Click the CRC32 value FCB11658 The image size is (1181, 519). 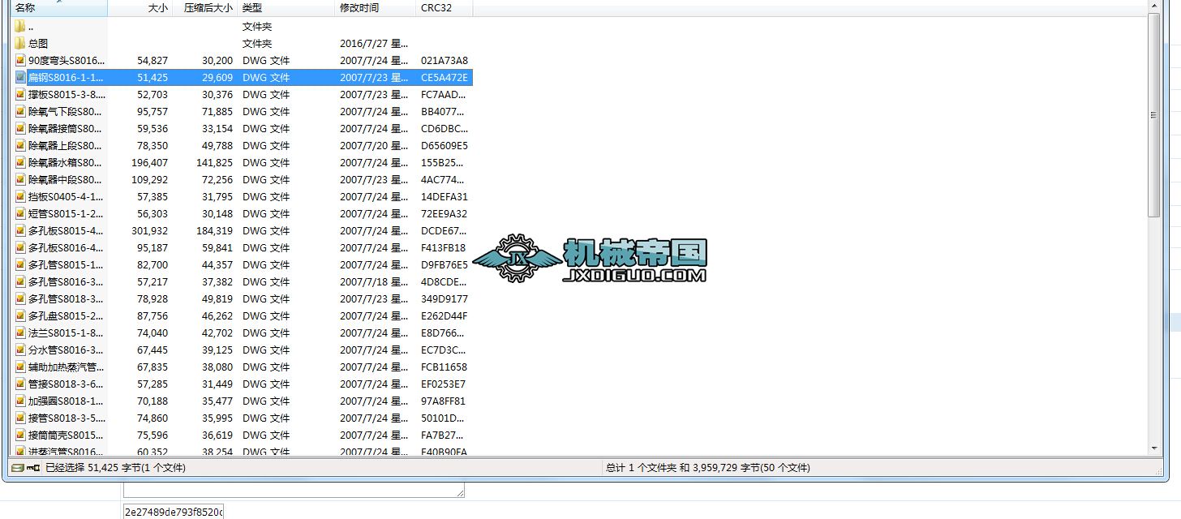click(x=444, y=367)
